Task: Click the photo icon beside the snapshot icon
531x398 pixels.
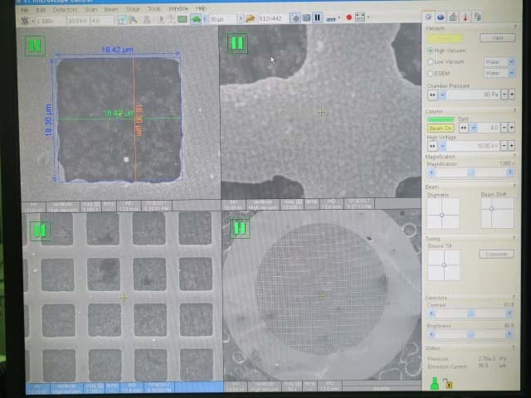Action: click(x=306, y=17)
